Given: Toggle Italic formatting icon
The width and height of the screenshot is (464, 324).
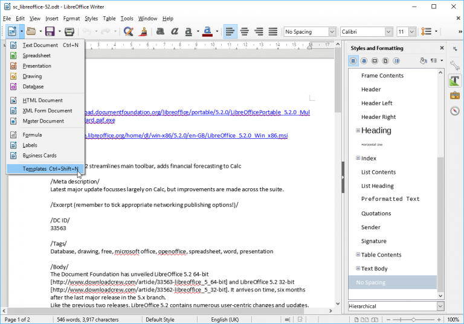Looking at the screenshot, I should coord(174,31).
